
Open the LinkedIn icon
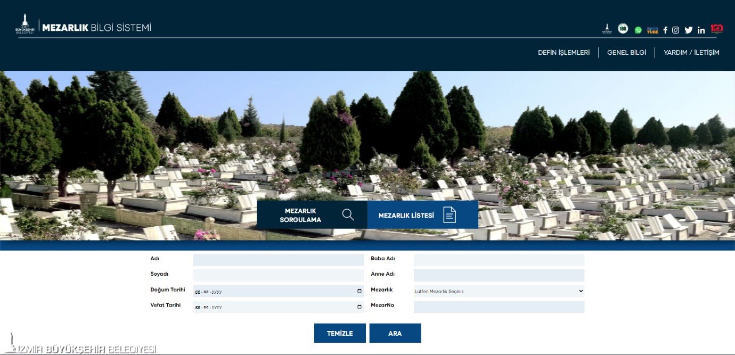tap(701, 30)
